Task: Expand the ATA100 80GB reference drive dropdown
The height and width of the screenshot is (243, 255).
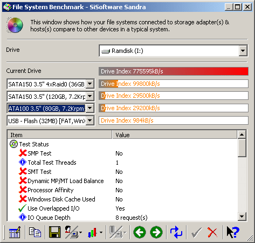Action: pos(90,109)
